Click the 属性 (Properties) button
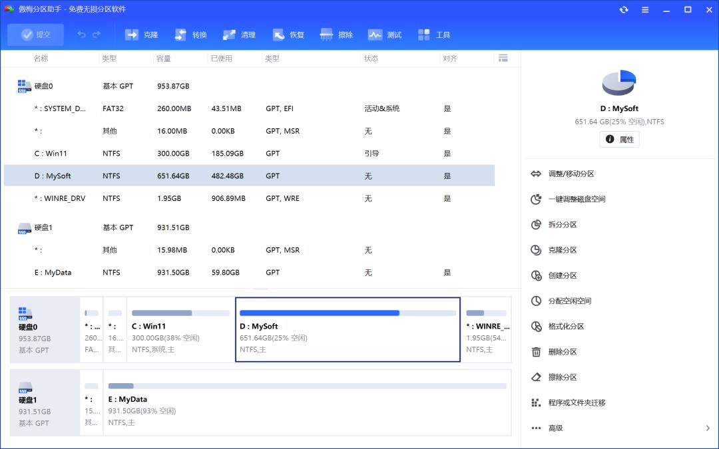This screenshot has width=719, height=449. coord(619,140)
